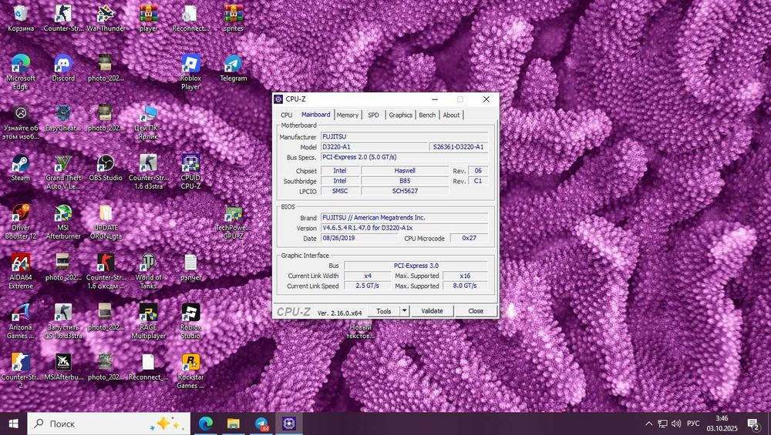Screen dimensions: 771x435
Task: Click the Telegram icon in the taskbar
Action: (x=261, y=423)
